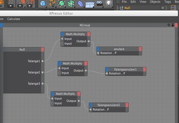Click the green Array modeling icon
Image resolution: width=179 pixels, height=123 pixels.
[71, 4]
